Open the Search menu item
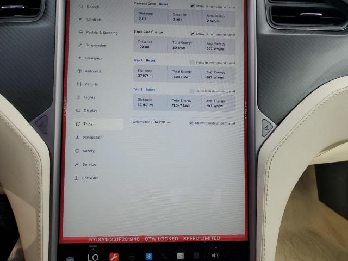The width and height of the screenshot is (348, 261). coord(93,7)
